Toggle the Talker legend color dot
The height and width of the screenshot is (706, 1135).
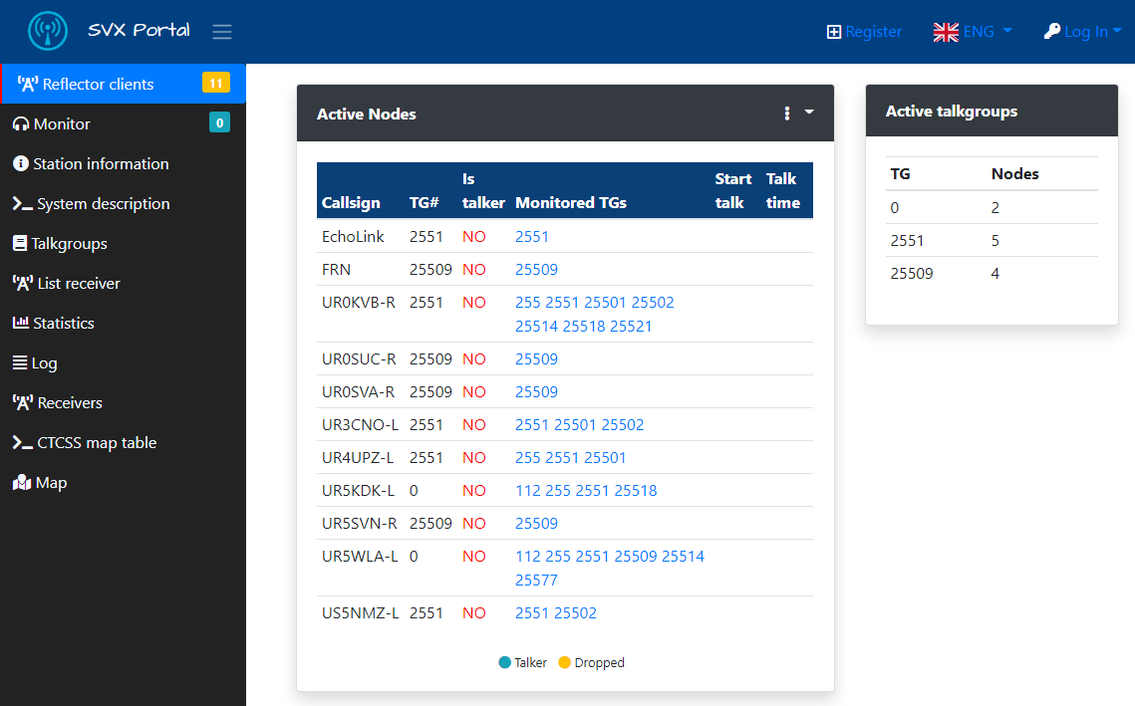(x=504, y=662)
